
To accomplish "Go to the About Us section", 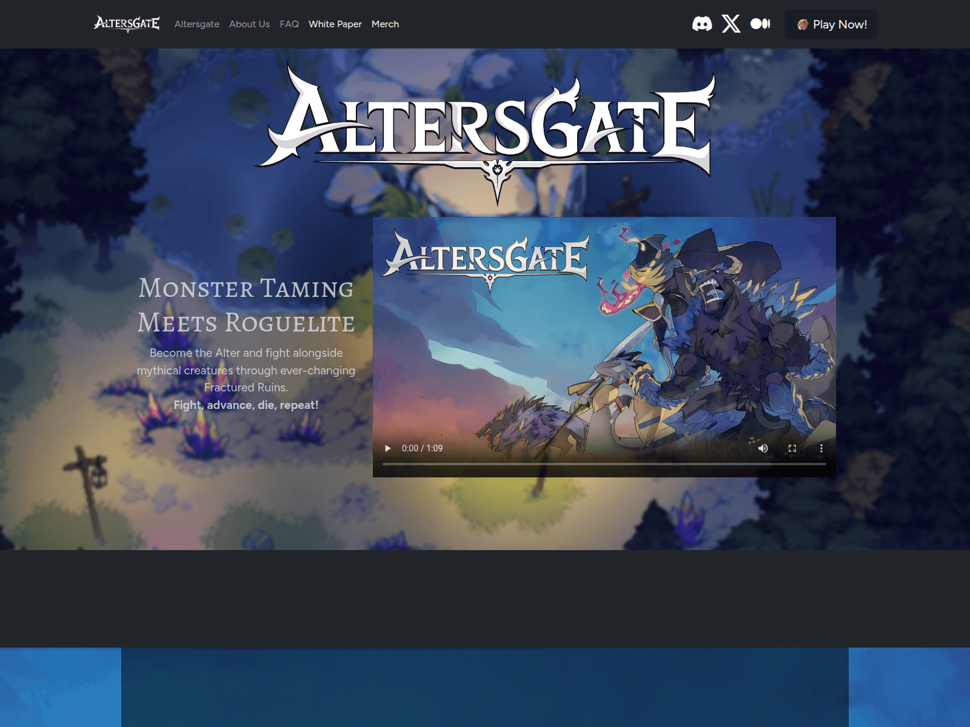I will (249, 24).
